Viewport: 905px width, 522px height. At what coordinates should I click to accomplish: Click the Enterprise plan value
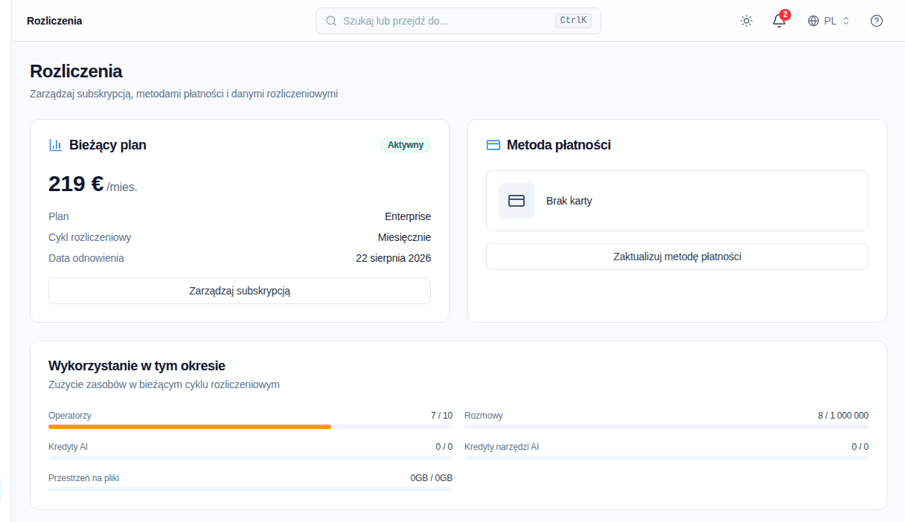click(x=408, y=216)
